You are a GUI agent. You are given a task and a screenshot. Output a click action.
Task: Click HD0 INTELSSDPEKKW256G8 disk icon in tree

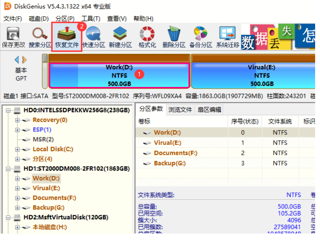pos(17,110)
